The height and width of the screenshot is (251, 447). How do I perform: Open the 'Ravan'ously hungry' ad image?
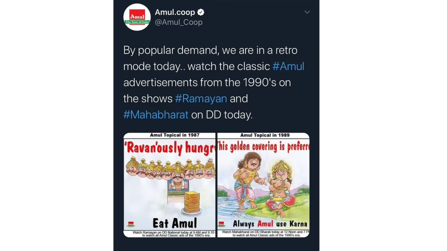click(169, 185)
